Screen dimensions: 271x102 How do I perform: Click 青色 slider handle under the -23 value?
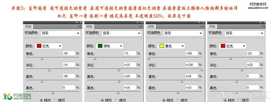click(231, 59)
